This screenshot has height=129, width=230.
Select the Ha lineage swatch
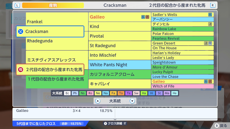coord(144,93)
